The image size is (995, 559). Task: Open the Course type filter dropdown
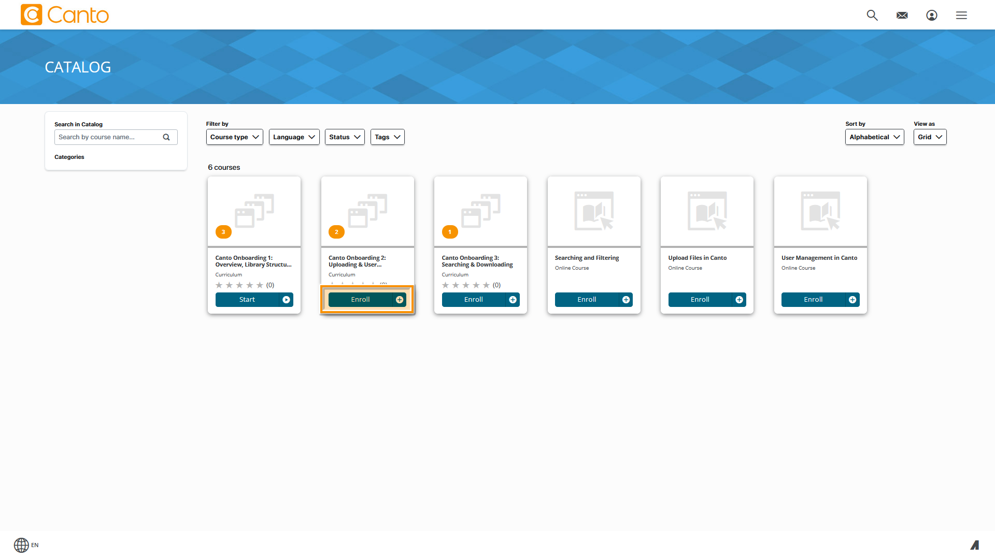pyautogui.click(x=235, y=137)
